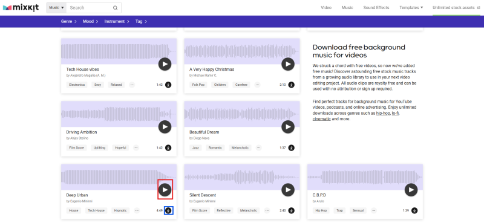Viewport: 484px width, 223px height.
Task: Follow the cinematic genre link
Action: point(322,118)
